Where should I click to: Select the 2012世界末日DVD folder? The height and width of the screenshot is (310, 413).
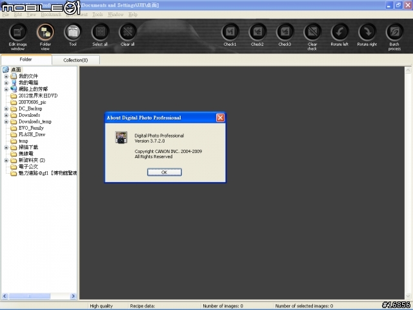click(x=38, y=96)
